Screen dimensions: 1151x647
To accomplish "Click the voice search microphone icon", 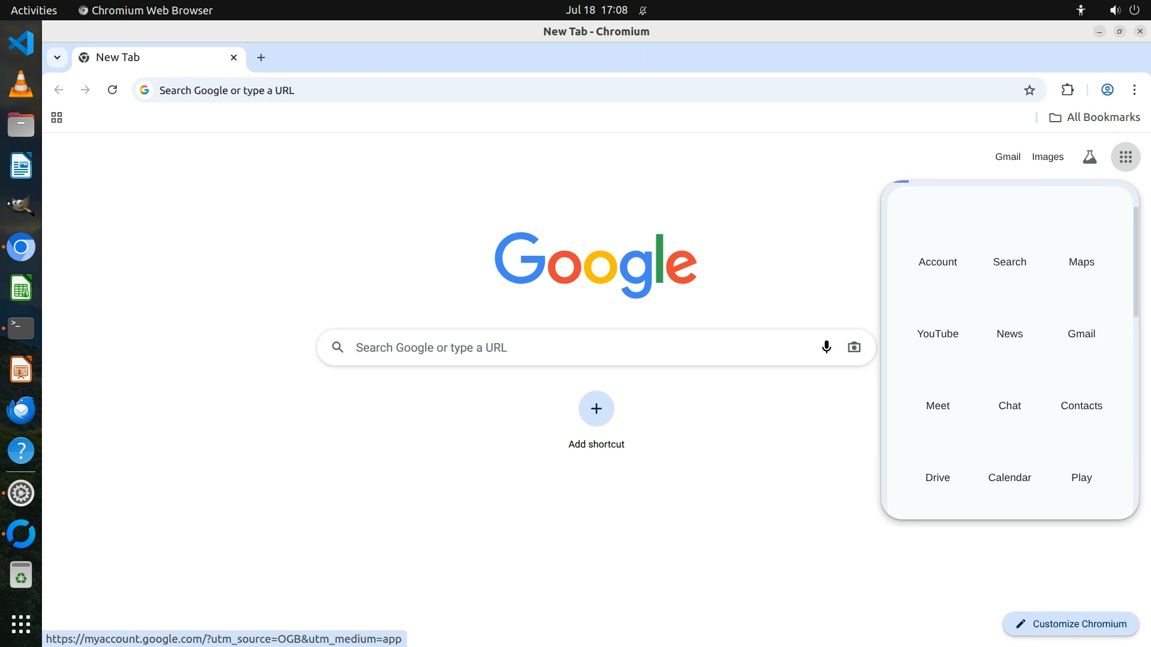I will click(826, 347).
